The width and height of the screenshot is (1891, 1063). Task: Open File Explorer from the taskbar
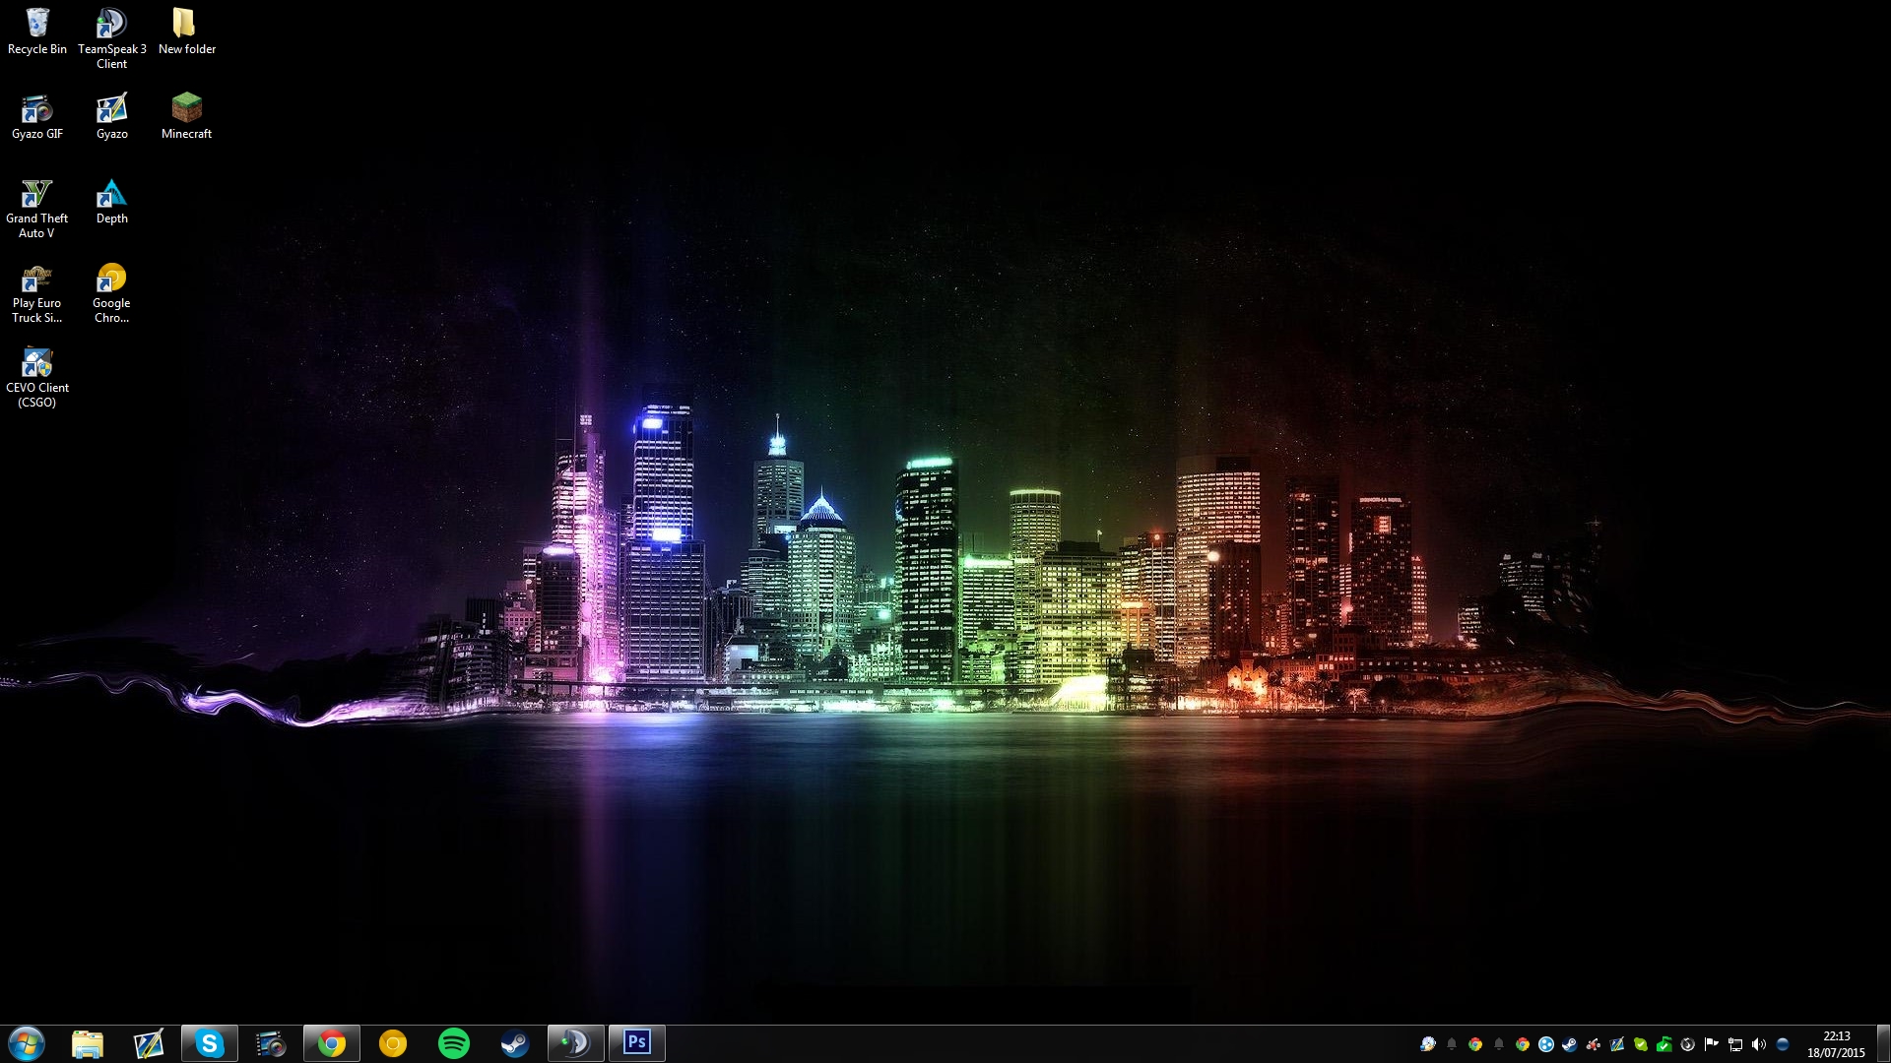click(88, 1043)
